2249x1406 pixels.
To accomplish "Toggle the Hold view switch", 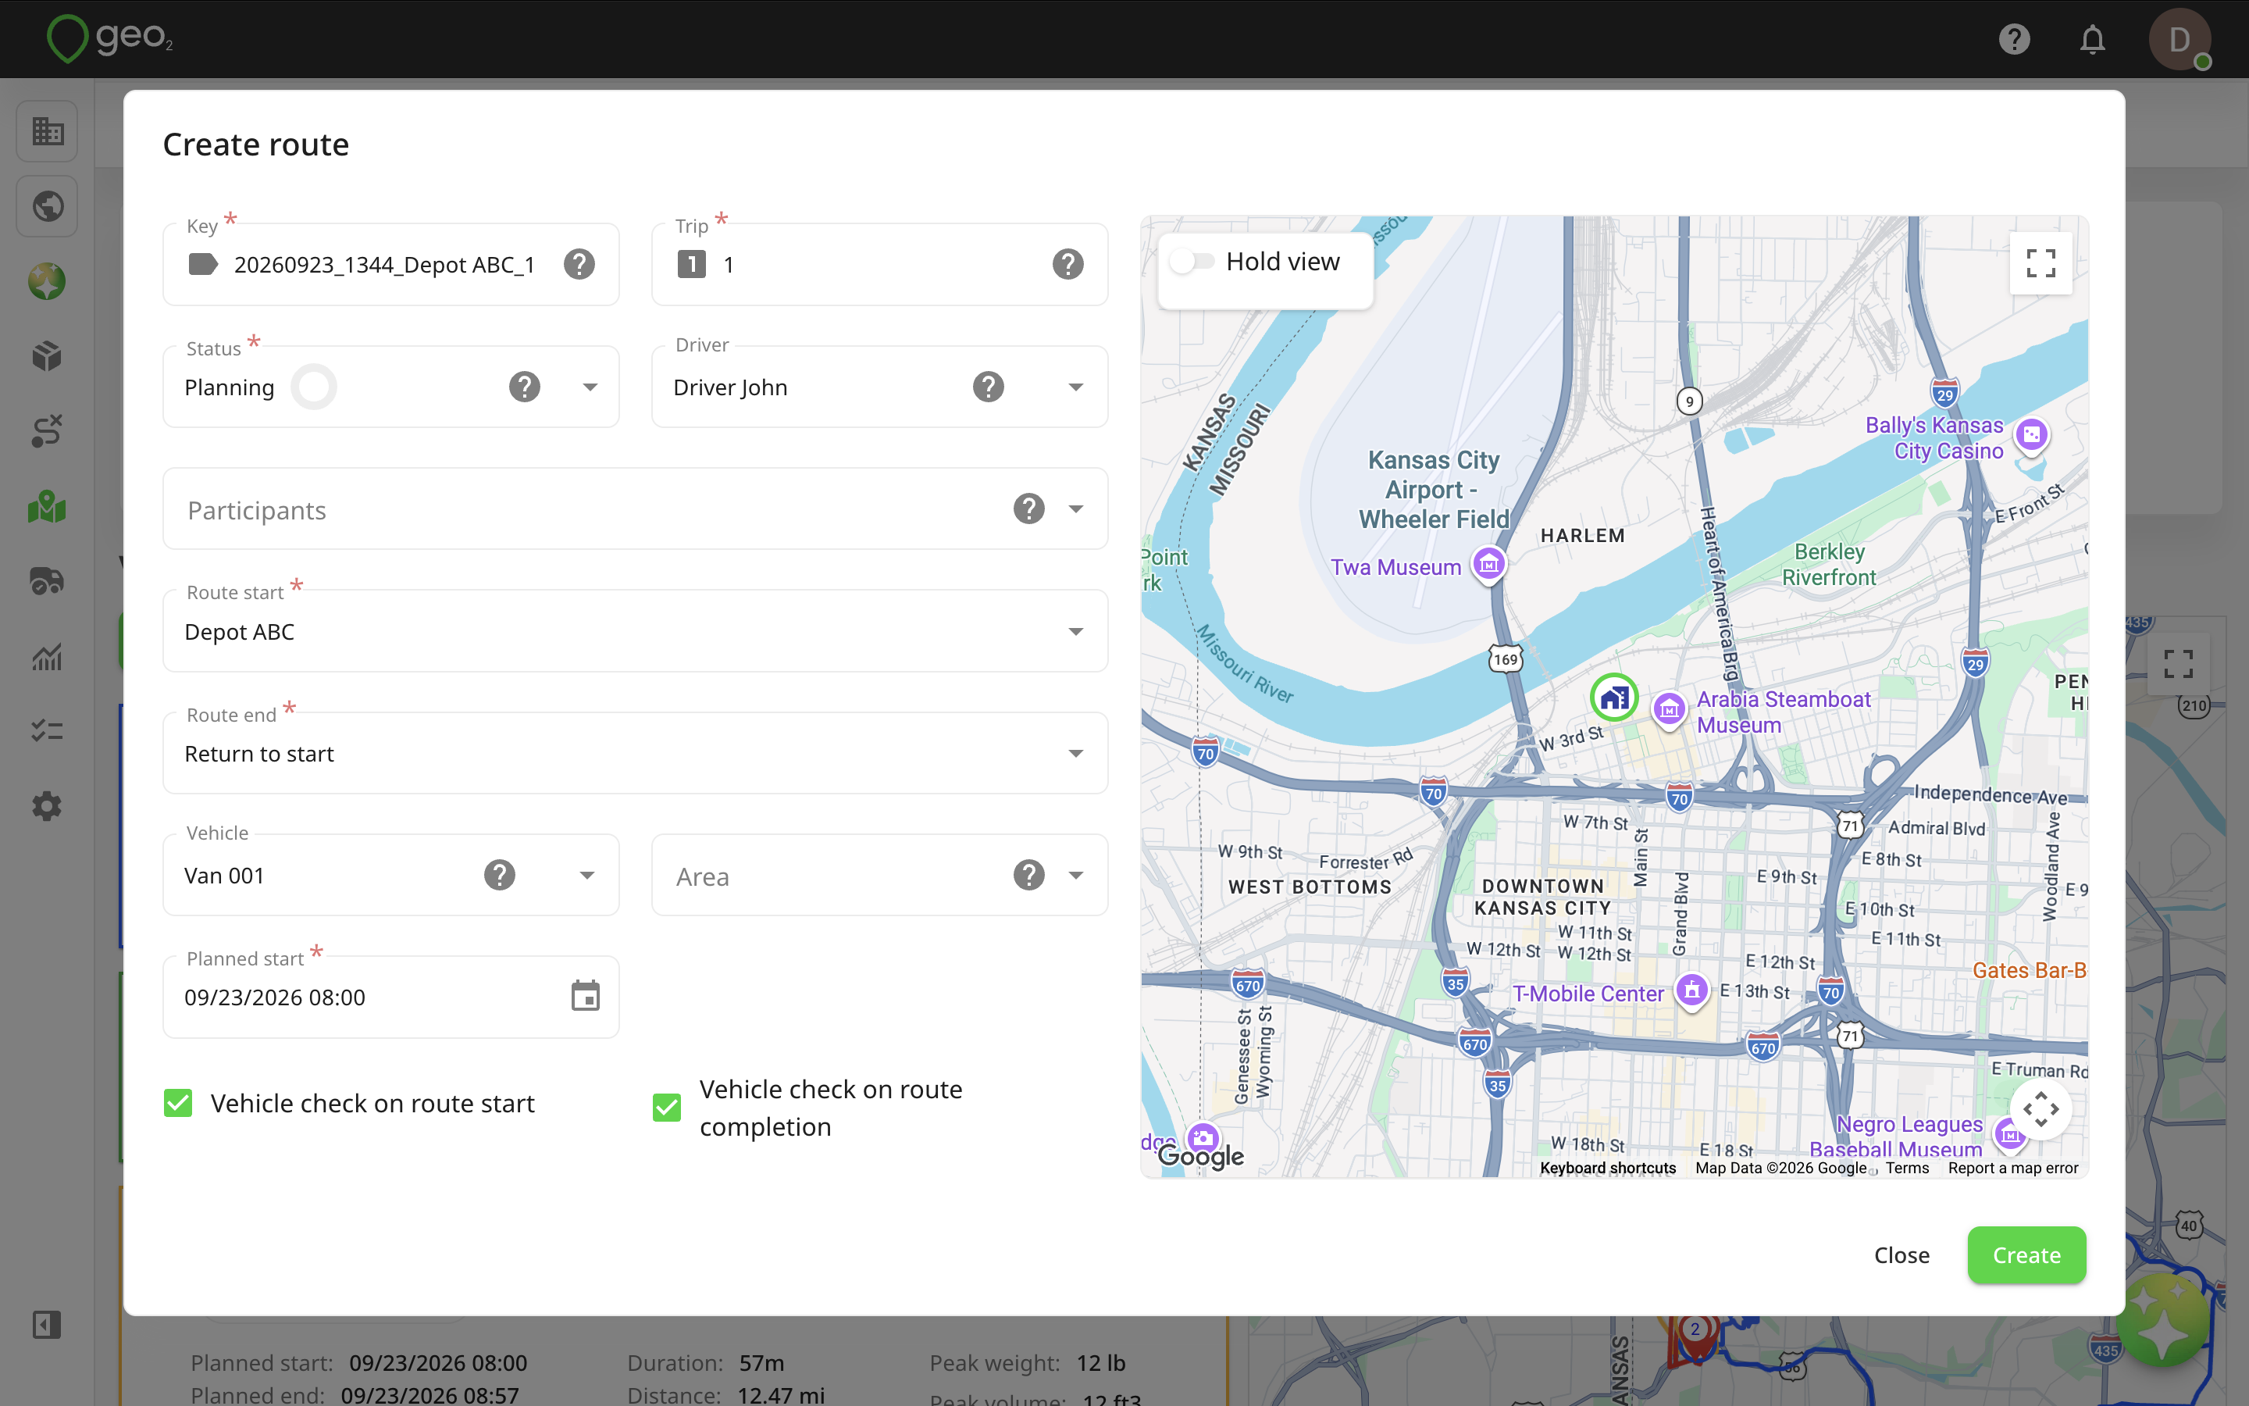I will pos(1192,262).
